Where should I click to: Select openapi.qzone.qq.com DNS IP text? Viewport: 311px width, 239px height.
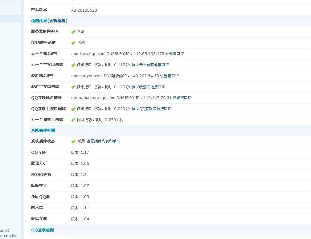point(121,98)
